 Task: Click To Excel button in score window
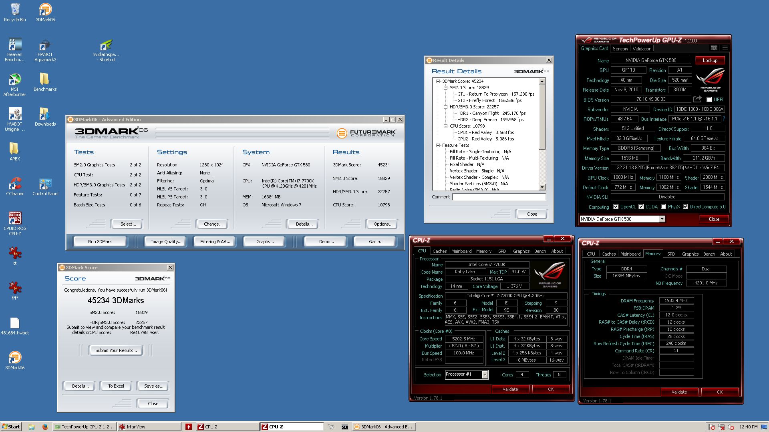coord(116,386)
